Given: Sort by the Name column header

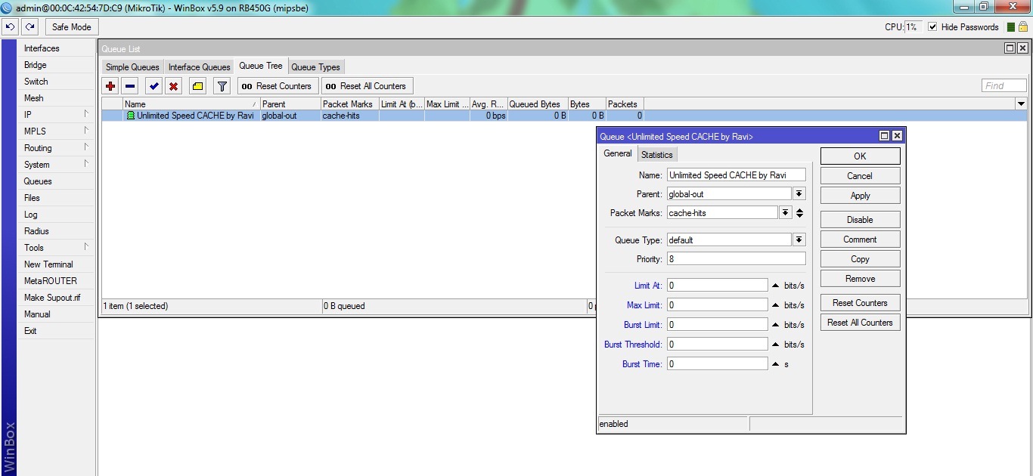Looking at the screenshot, I should tap(191, 104).
